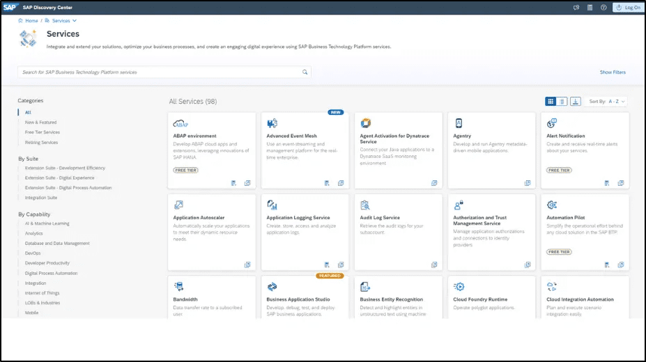Filter by Extension Suite - Digital Process Automation
This screenshot has width=646, height=362.
68,187
